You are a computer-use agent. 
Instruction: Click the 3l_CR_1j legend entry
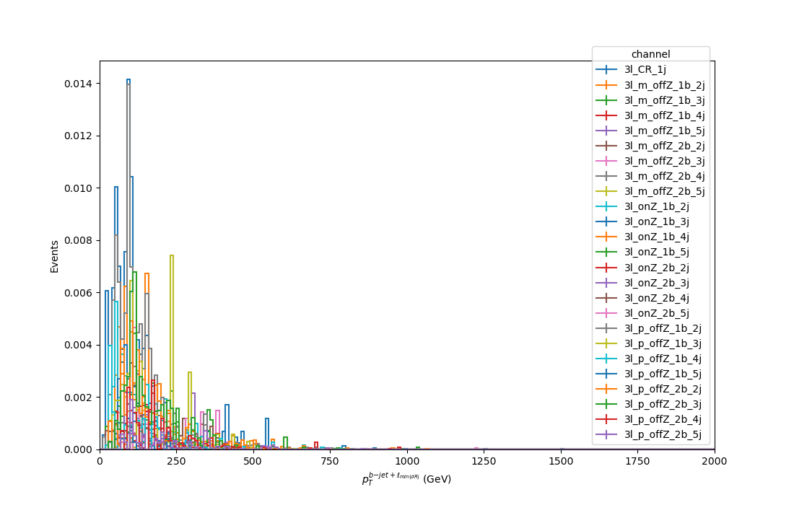click(x=645, y=70)
